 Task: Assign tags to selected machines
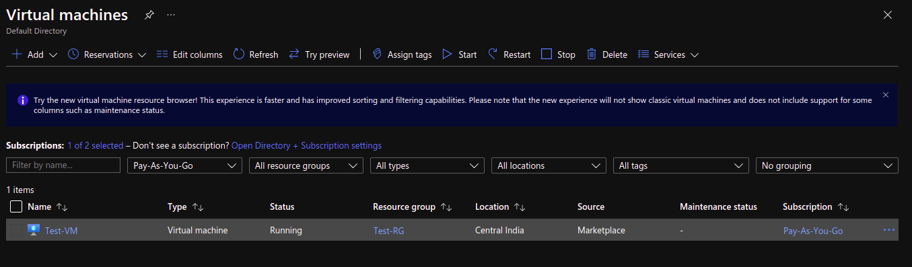pos(402,54)
